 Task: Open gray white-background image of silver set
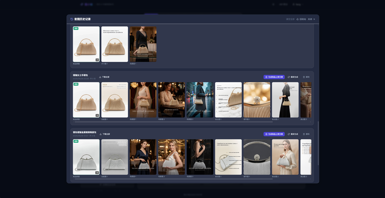click(x=115, y=157)
